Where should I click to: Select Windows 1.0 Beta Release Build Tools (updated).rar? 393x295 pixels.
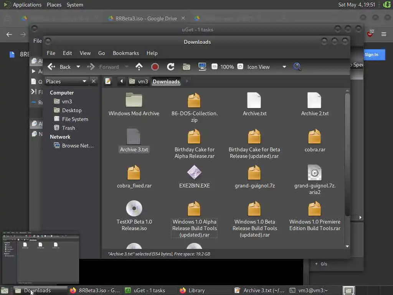254,219
